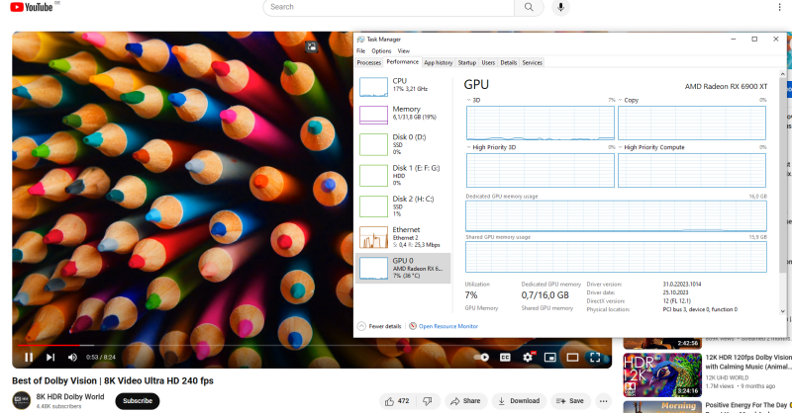Toggle closed captions on the video
Image resolution: width=792 pixels, height=413 pixels.
[x=505, y=357]
